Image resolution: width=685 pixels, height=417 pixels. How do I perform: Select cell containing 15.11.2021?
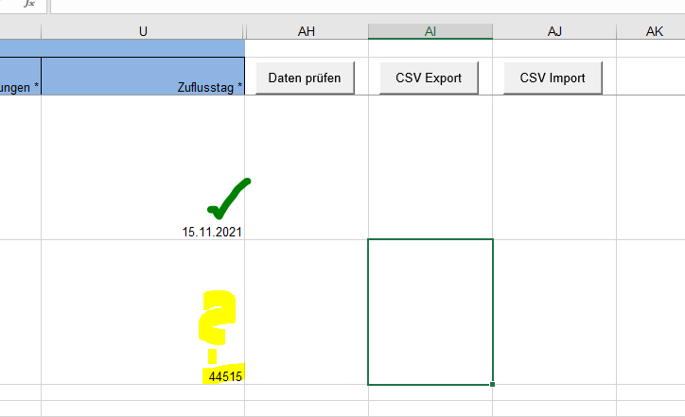tap(143, 167)
